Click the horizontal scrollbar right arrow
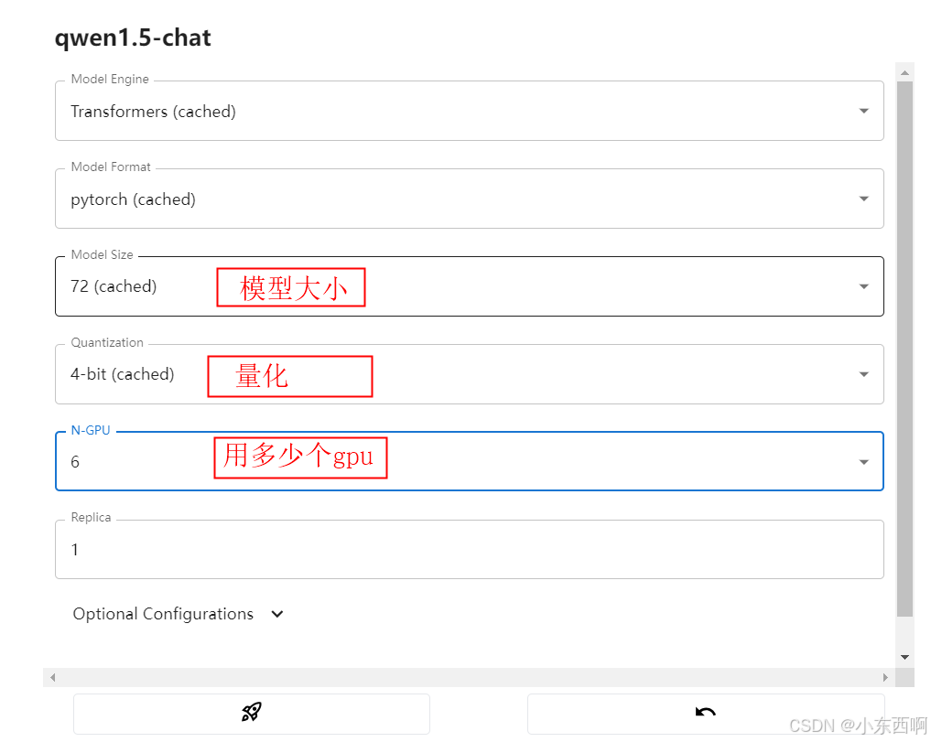 (885, 677)
